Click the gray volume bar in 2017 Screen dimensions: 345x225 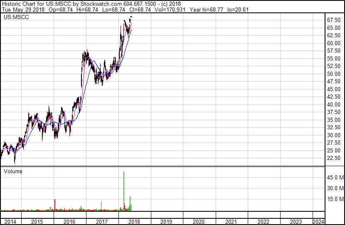pos(101,206)
